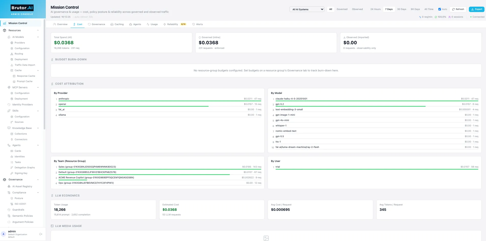Switch to the Overview tab

[60, 24]
